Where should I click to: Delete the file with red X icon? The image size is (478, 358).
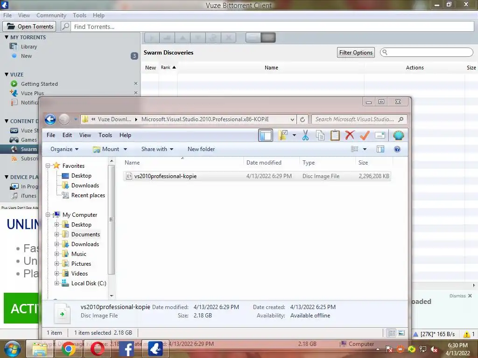350,135
